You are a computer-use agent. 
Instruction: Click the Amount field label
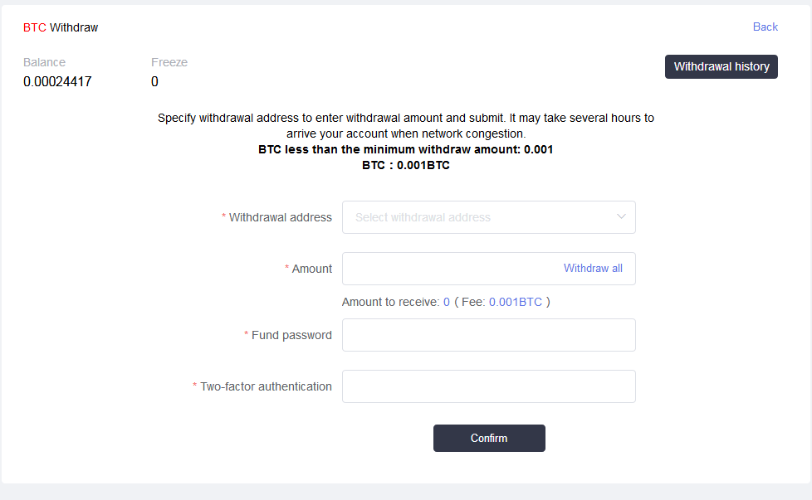click(311, 269)
